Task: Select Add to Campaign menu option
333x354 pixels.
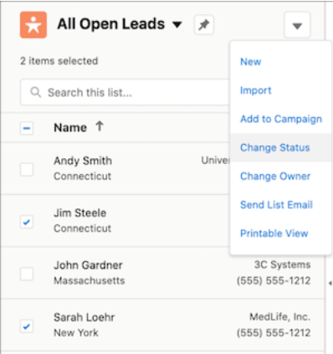Action: point(281,119)
